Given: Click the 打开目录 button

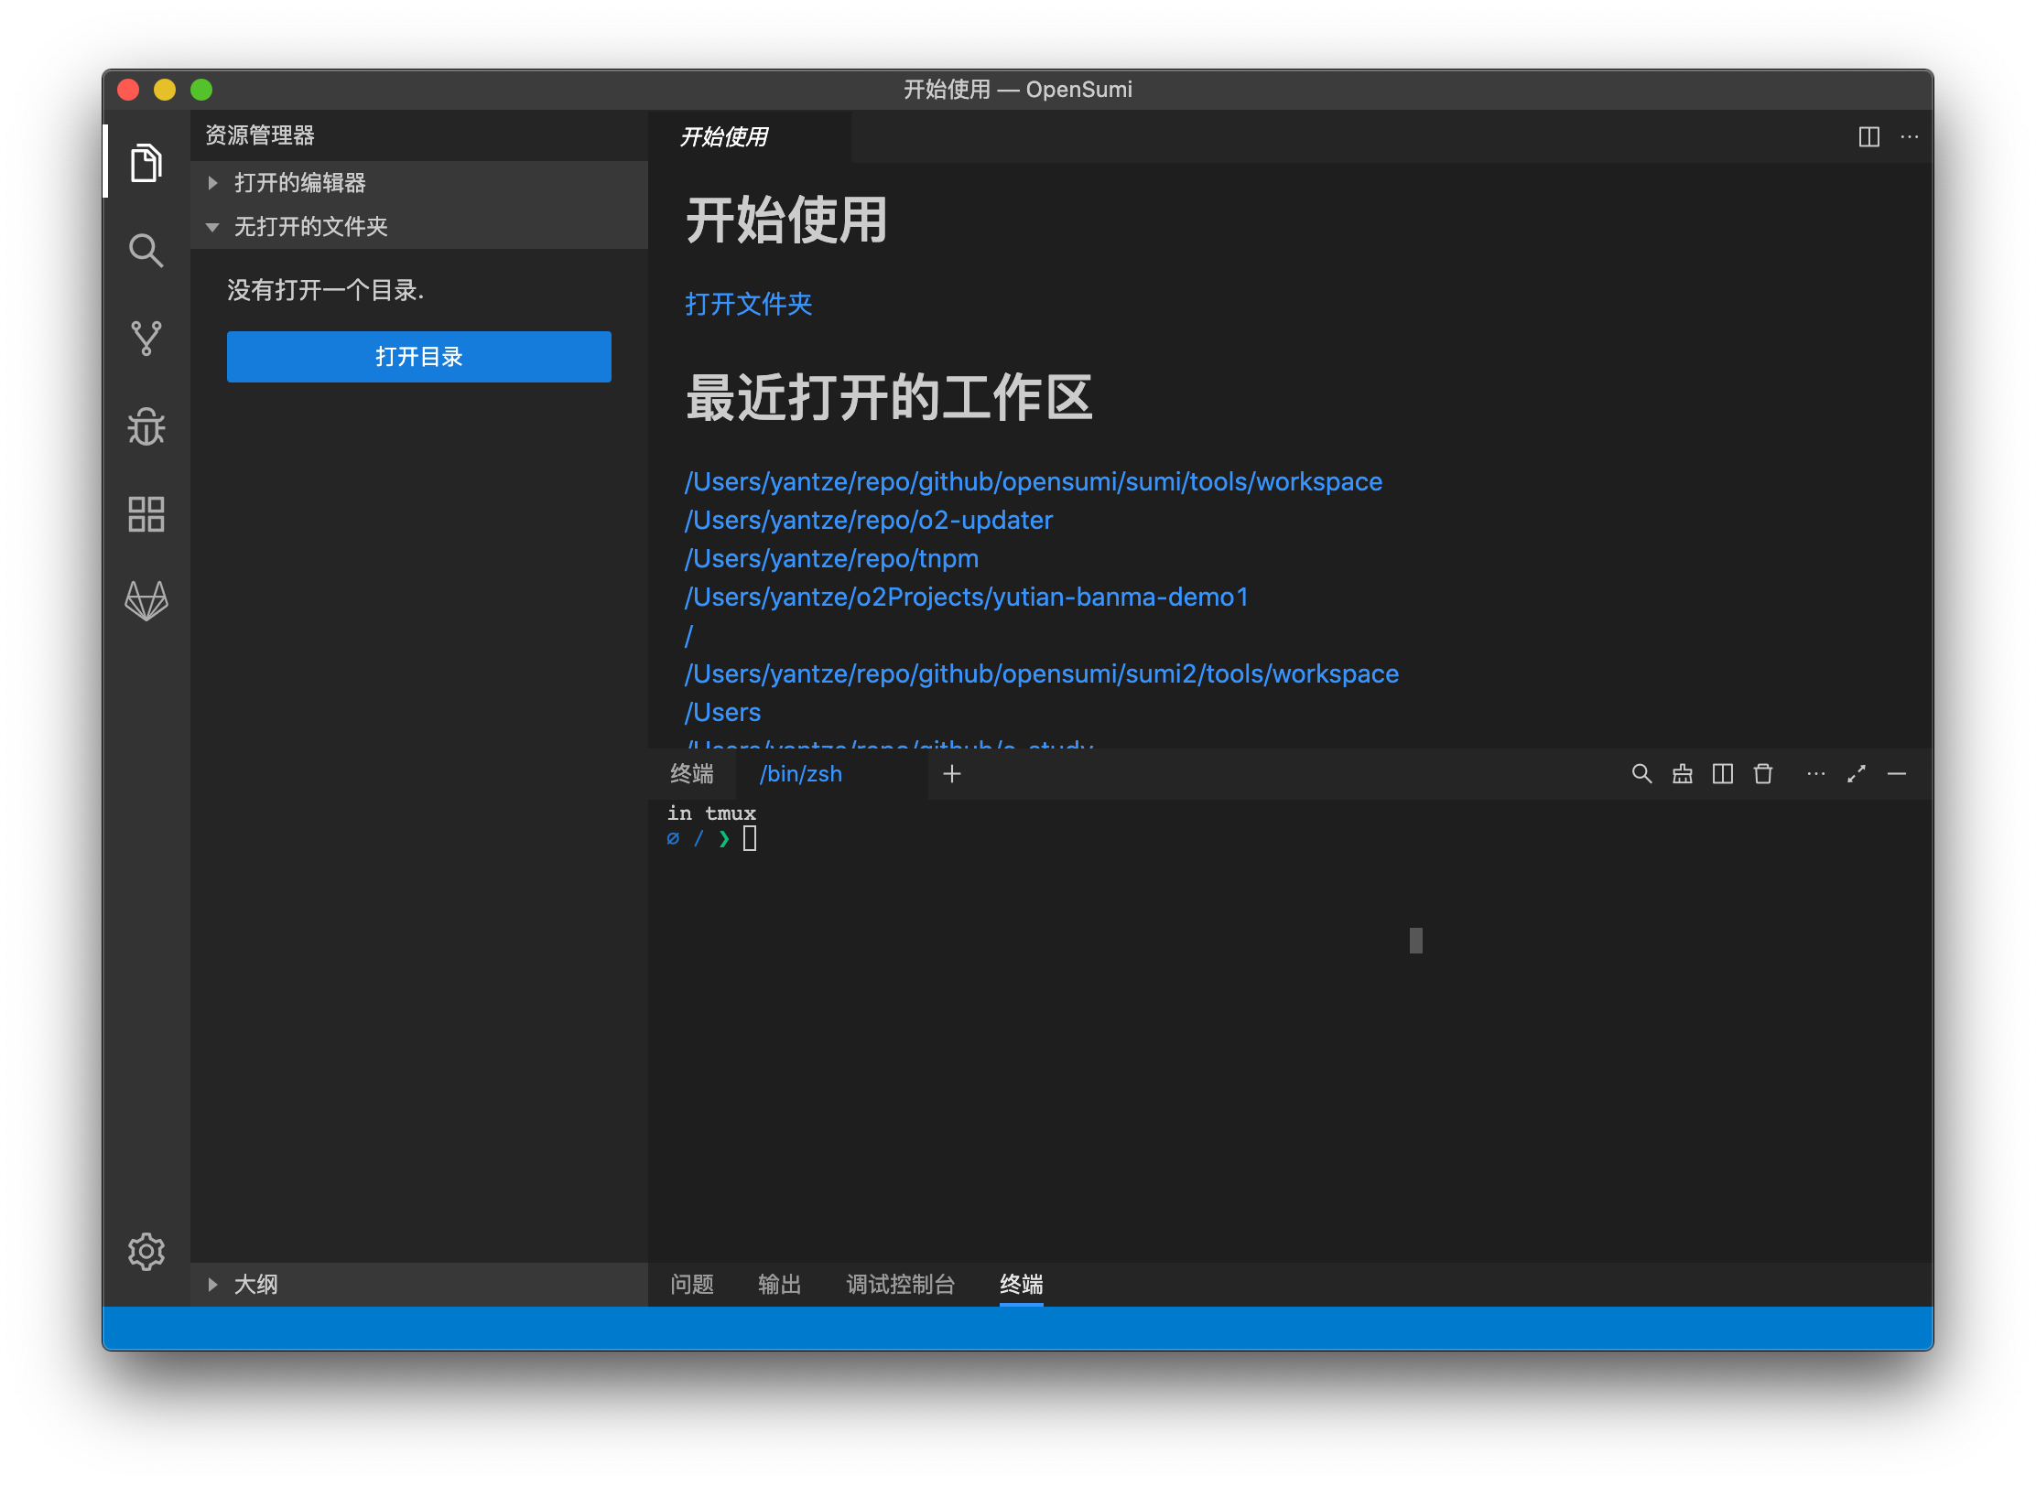Looking at the screenshot, I should click(418, 356).
